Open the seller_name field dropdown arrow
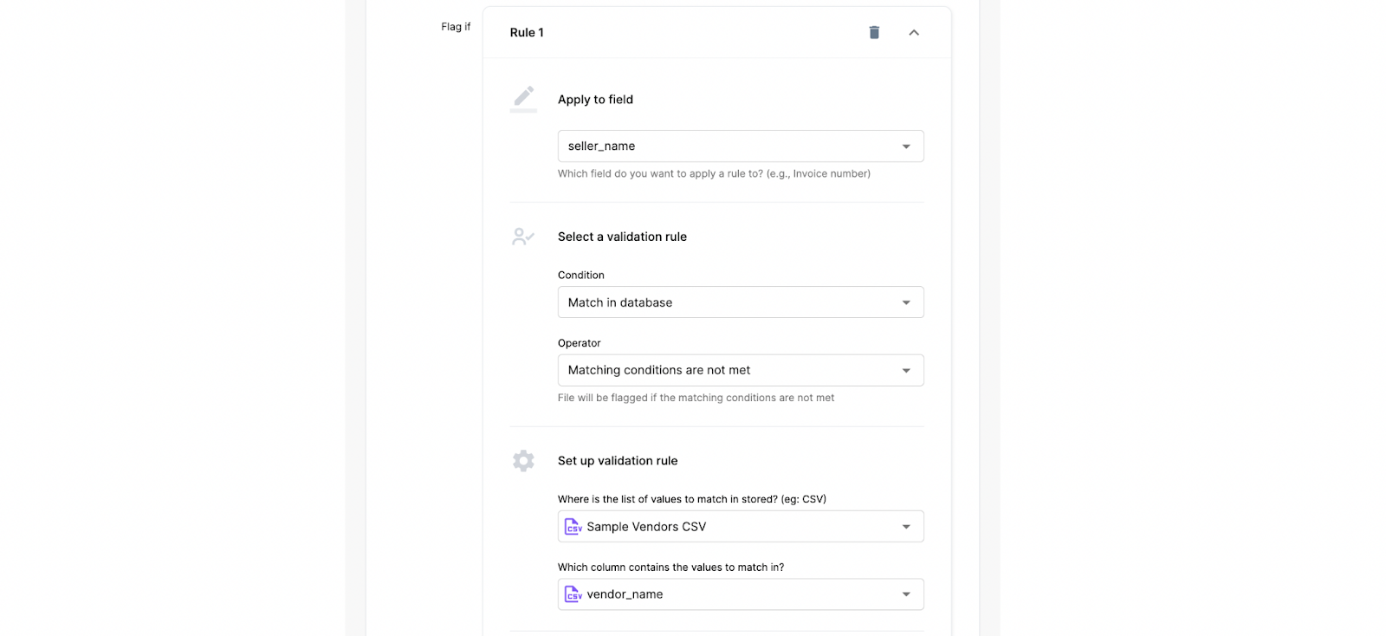 [x=906, y=146]
